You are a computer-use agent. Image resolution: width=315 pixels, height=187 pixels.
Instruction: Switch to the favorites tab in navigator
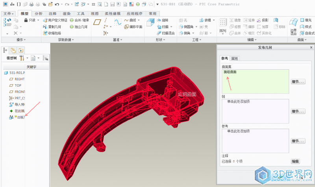[21, 50]
